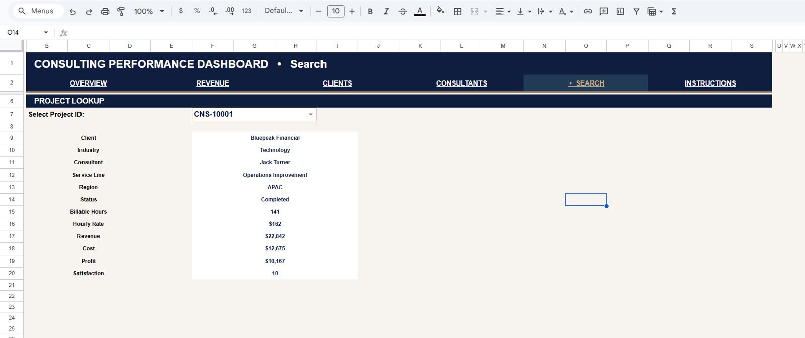Click the 'Select Project ID:' label cell
This screenshot has width=805, height=338.
tap(56, 115)
